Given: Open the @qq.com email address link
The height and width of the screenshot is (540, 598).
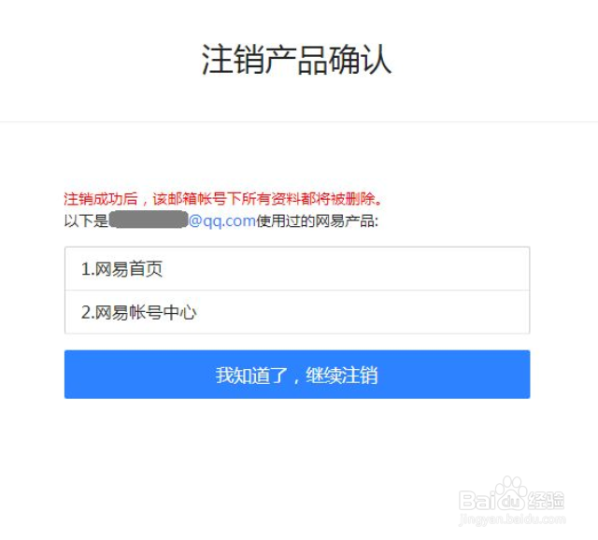Looking at the screenshot, I should click(222, 220).
